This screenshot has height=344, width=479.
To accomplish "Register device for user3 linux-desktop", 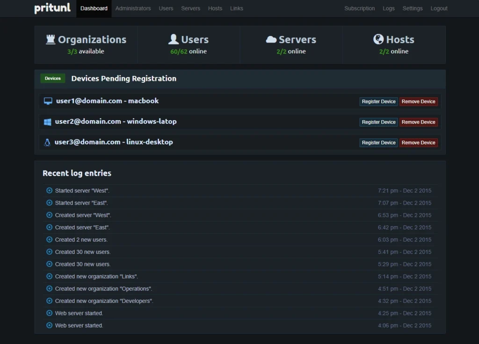I will [378, 143].
